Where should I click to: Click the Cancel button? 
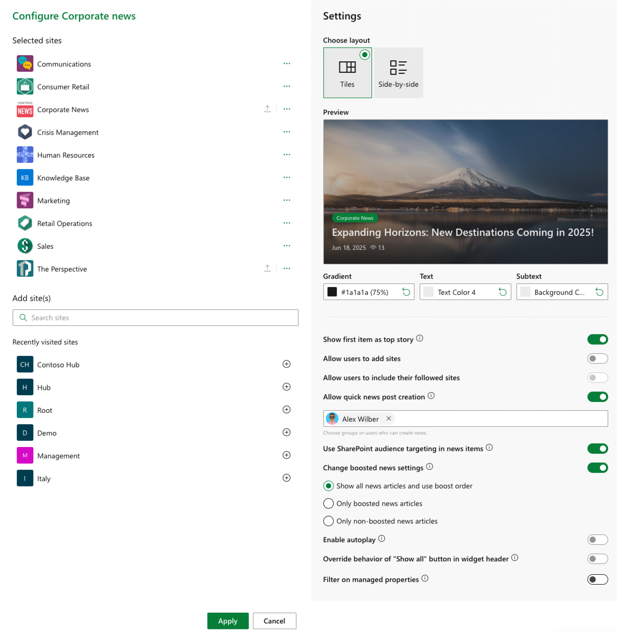click(x=274, y=621)
